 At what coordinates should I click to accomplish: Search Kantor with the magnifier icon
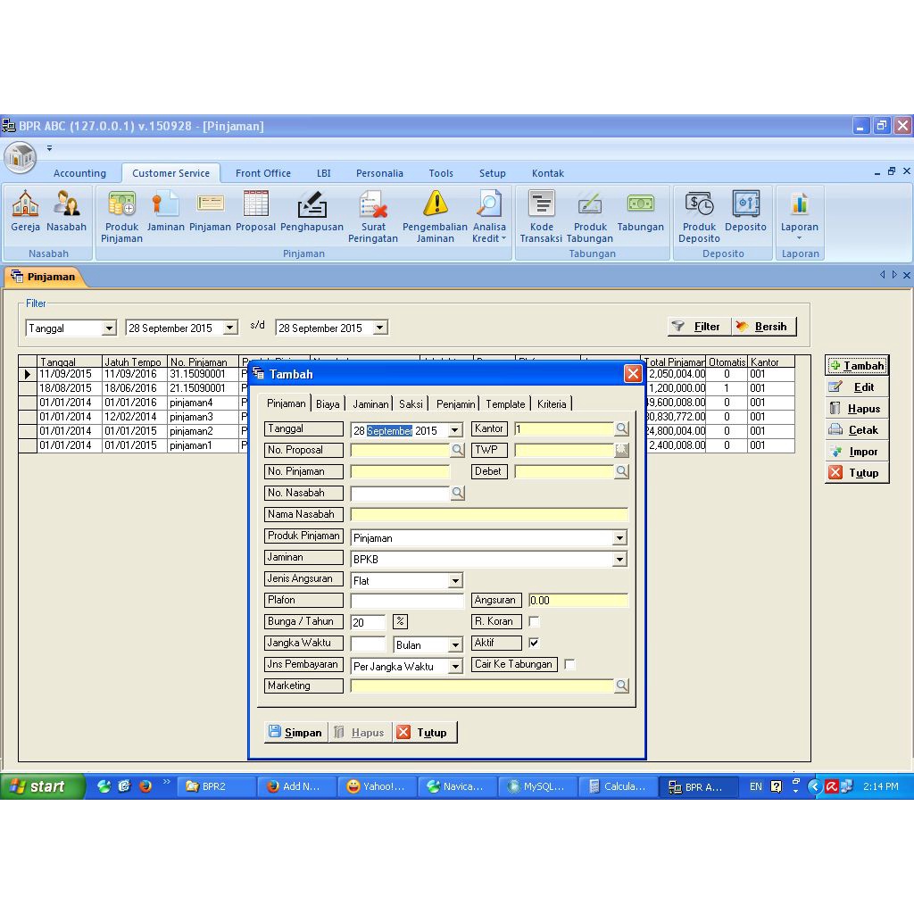pos(622,429)
